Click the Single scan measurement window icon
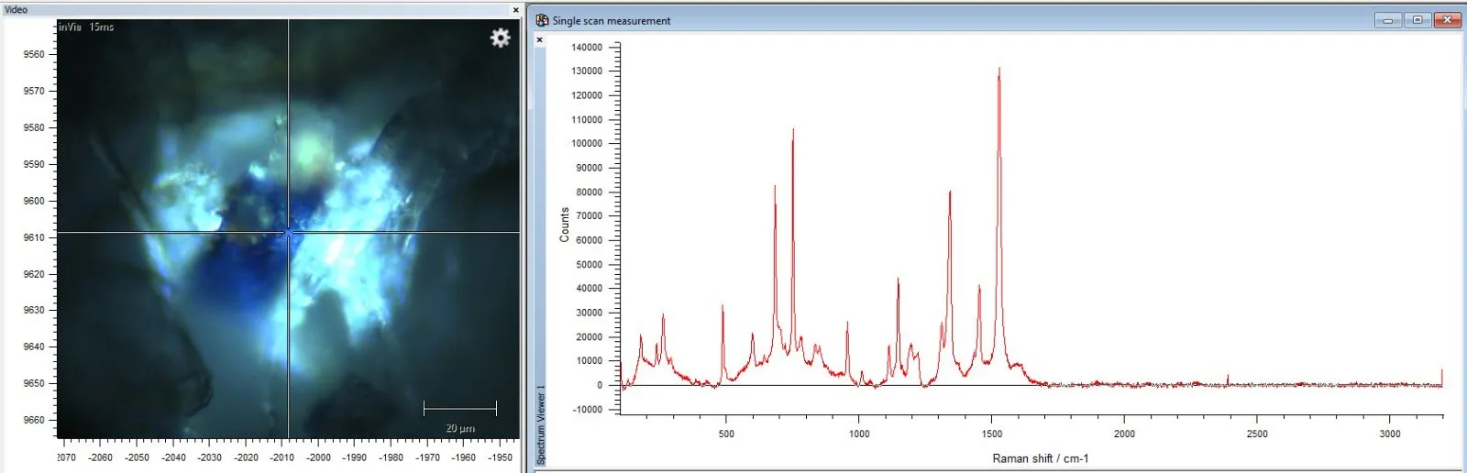Screen dimensions: 1467x473 542,20
